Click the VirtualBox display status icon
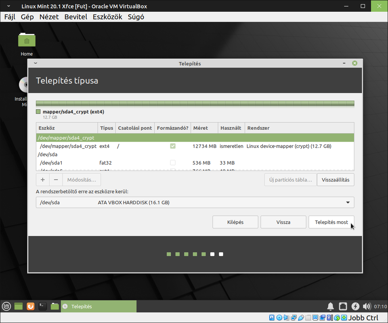The height and width of the screenshot is (323, 388). click(x=315, y=318)
